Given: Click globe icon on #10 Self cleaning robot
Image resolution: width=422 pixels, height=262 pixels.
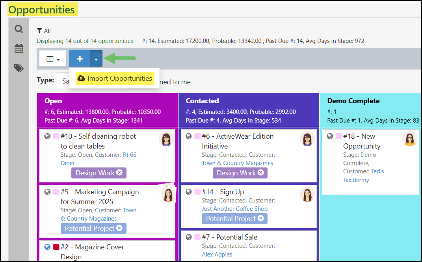Looking at the screenshot, I should coord(47,136).
